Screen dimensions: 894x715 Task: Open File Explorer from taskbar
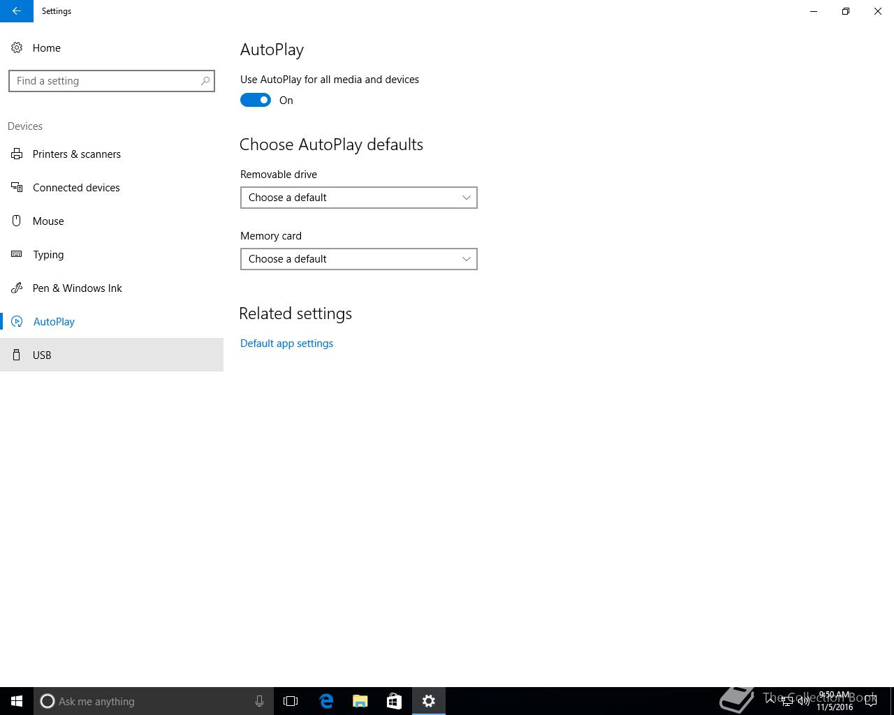tap(360, 701)
